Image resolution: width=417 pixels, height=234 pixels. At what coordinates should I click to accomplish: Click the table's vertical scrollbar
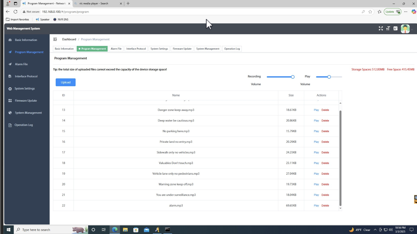(x=340, y=158)
